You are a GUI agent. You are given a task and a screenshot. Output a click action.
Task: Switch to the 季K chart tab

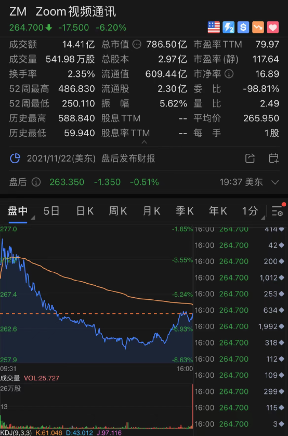point(185,211)
